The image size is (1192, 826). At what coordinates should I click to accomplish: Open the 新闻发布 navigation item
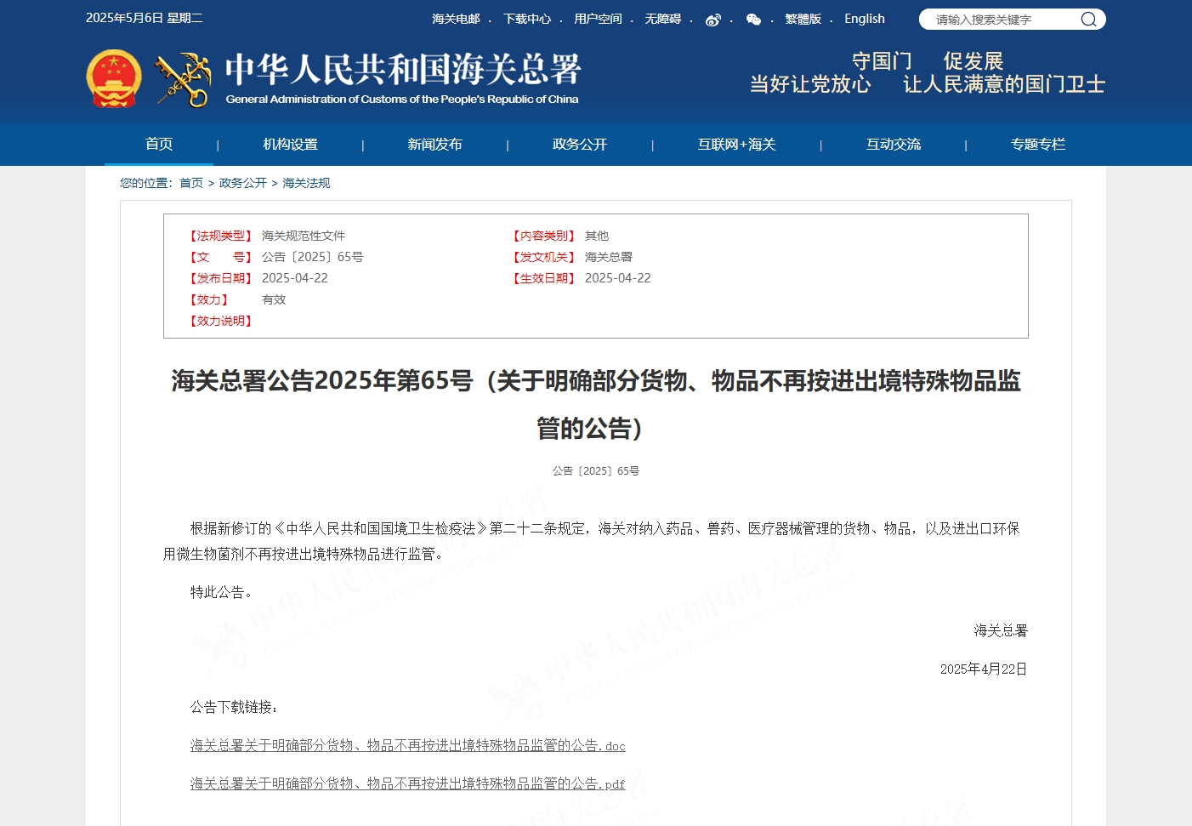click(x=434, y=145)
